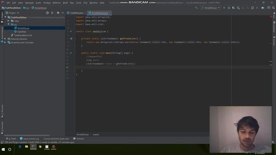This screenshot has width=276, height=155.
Task: Toggle the Project tool window side tab
Action: pyautogui.click(x=2, y=17)
